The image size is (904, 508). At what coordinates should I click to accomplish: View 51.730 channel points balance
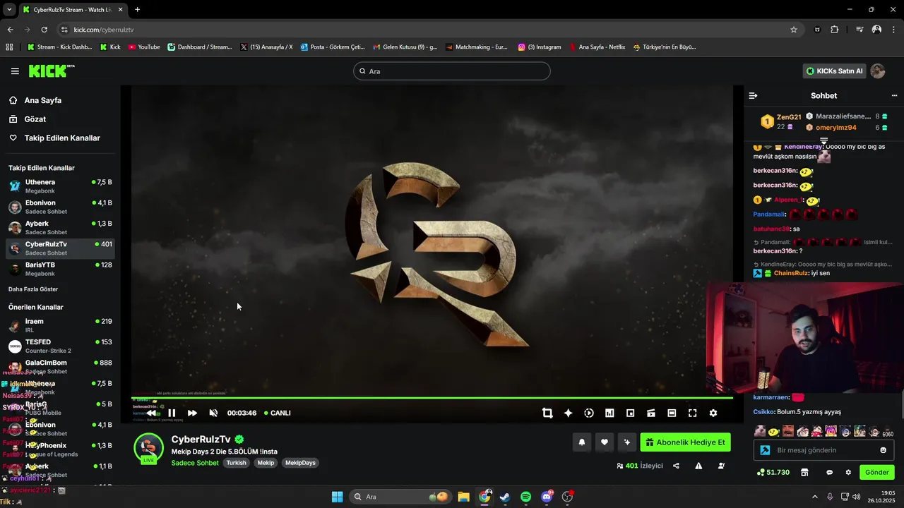click(773, 473)
